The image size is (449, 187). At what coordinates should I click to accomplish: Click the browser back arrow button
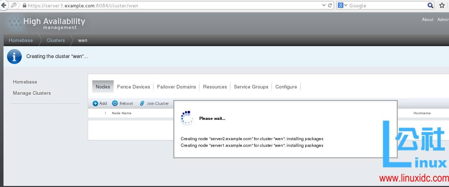(x=4, y=5)
